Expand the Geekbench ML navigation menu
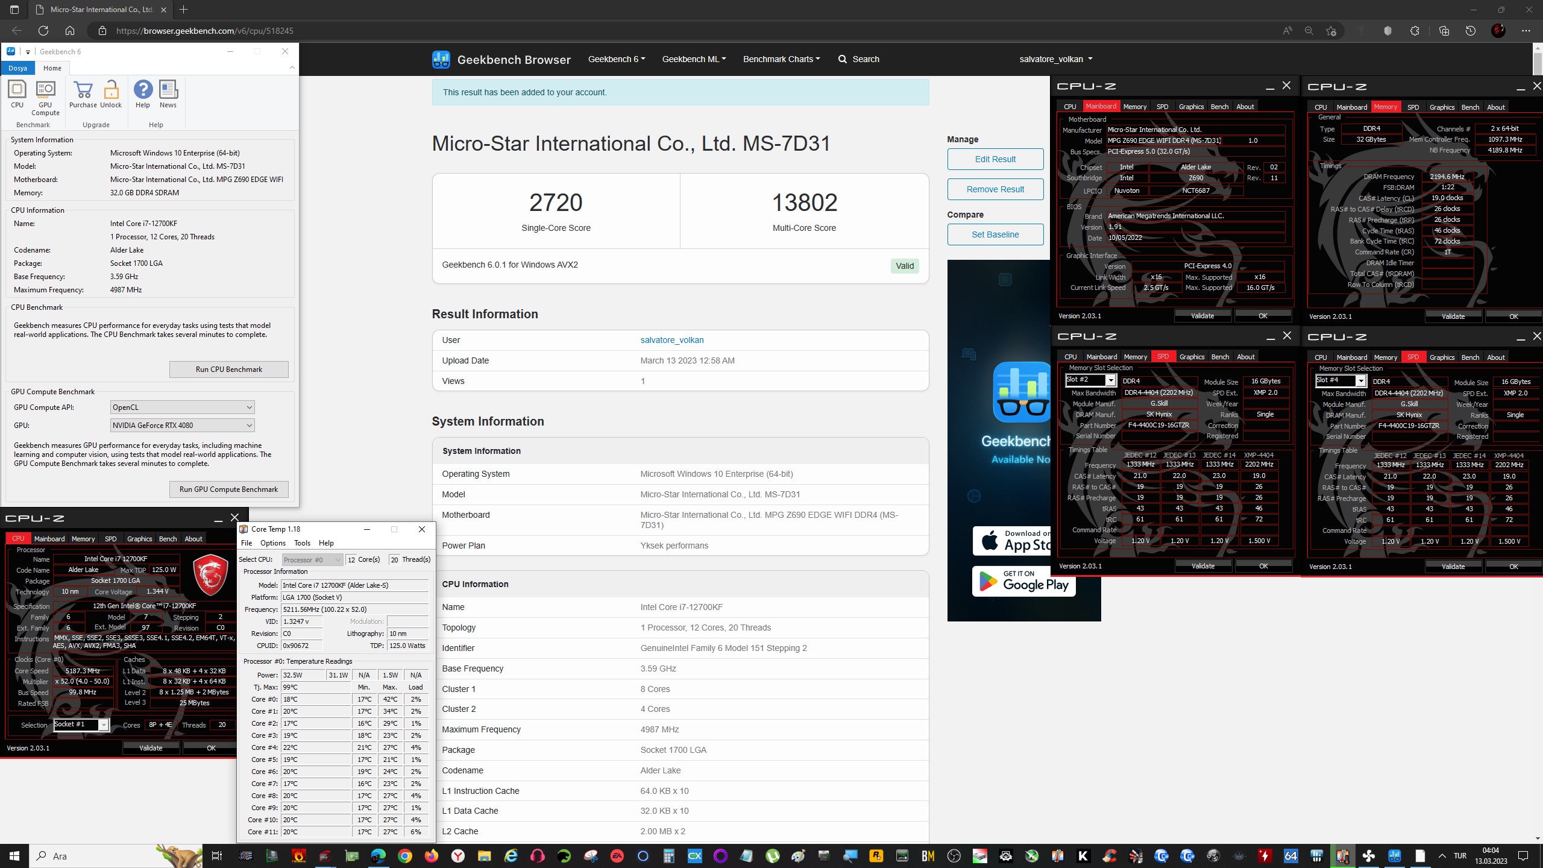The image size is (1543, 868). [694, 59]
